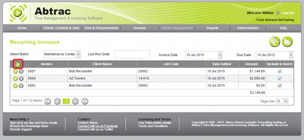This screenshot has height=140, width=304.
Task: Open Connect with us on Twitter
Action: (96, 129)
